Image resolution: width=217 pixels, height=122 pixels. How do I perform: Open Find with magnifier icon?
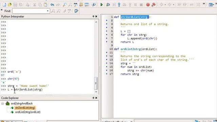click(x=64, y=5)
